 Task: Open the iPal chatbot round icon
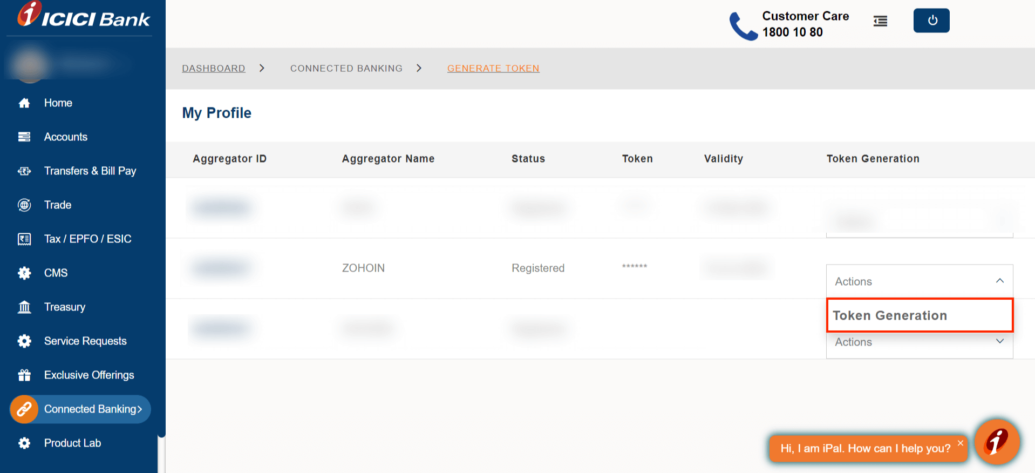[x=997, y=442]
